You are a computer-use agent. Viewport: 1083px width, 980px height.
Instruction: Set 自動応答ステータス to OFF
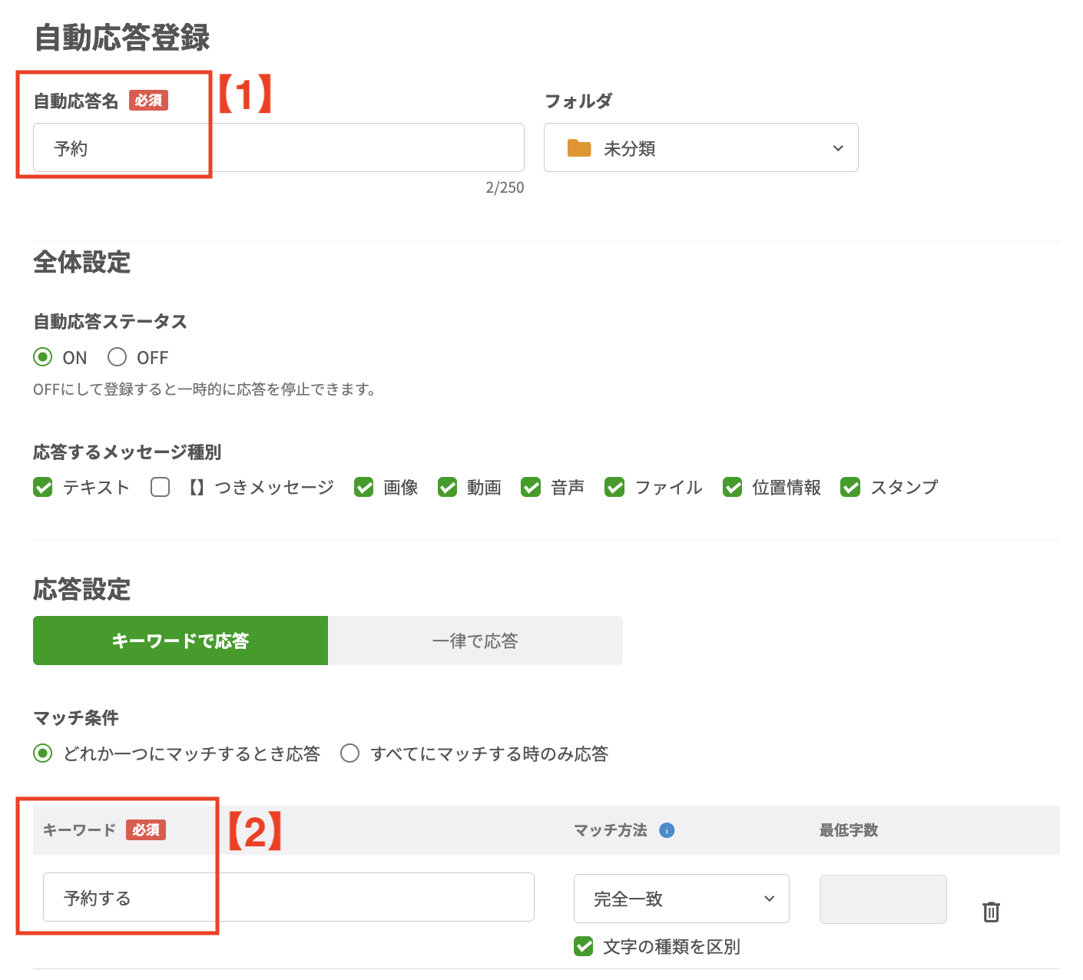(117, 356)
